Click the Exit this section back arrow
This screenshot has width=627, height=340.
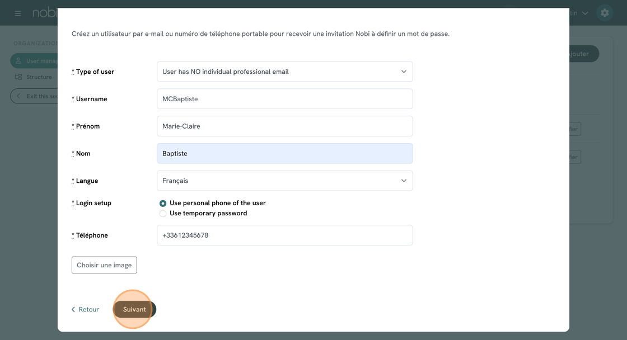point(34,96)
